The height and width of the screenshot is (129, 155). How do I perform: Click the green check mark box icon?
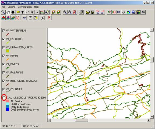coord(109,12)
